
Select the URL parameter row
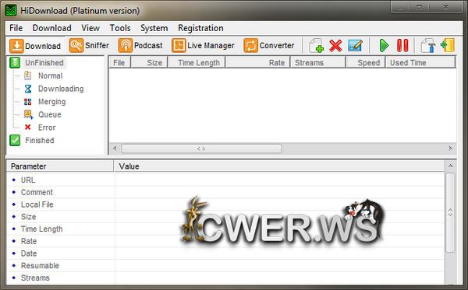click(x=225, y=180)
